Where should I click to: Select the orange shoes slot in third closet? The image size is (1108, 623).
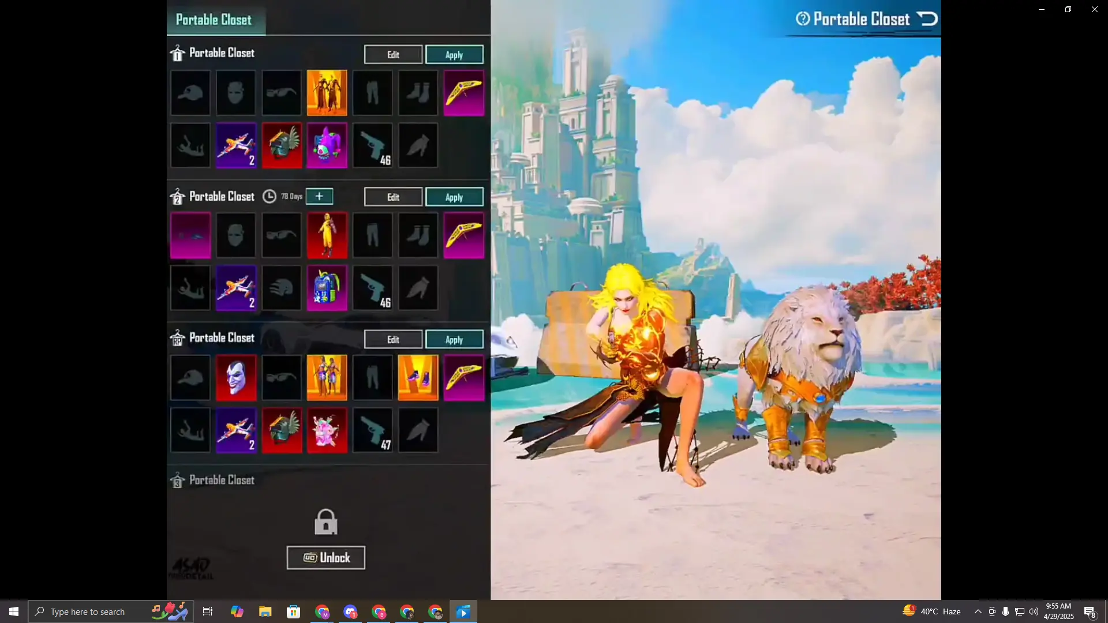[418, 378]
